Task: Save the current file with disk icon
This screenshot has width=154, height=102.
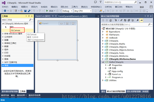Action: click(x=26, y=11)
